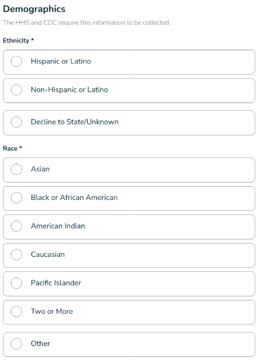
Task: Click the Race required field label
Action: 12,148
